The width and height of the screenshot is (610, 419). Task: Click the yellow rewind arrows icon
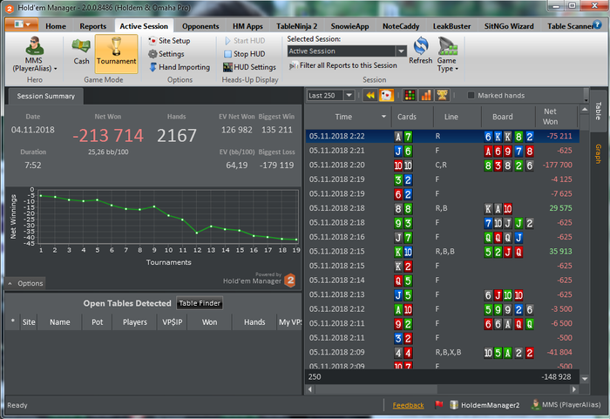(370, 95)
